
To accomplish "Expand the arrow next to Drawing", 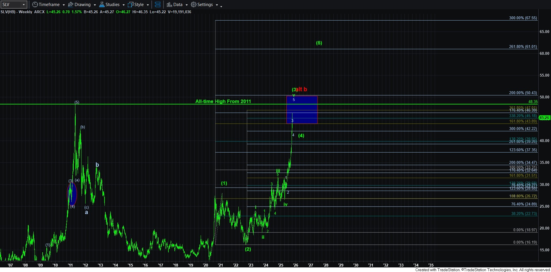I will pyautogui.click(x=95, y=5).
